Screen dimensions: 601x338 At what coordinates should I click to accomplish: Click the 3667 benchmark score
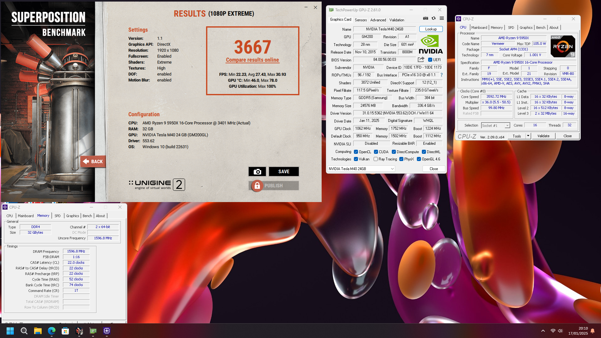click(x=252, y=47)
